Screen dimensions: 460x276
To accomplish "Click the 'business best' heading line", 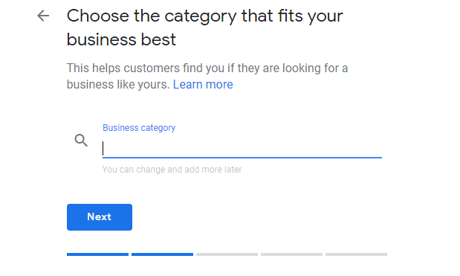I will point(121,39).
